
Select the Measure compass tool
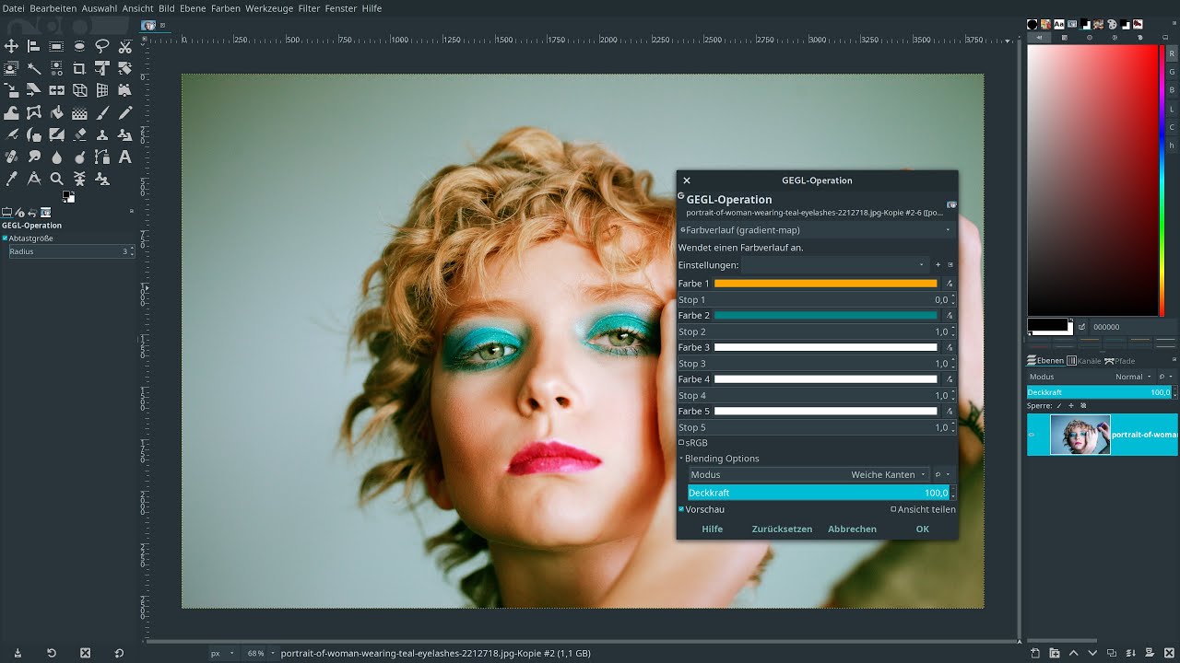point(34,180)
